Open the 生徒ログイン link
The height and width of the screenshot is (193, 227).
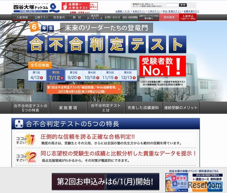(139, 11)
